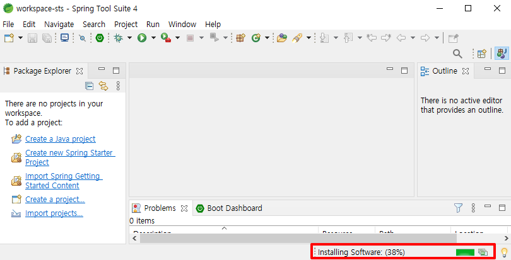
Task: Click the Next Edit Location icon
Action: coord(386,38)
